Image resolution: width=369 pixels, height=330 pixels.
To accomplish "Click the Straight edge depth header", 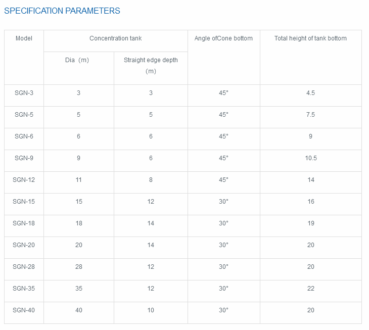I will [151, 65].
